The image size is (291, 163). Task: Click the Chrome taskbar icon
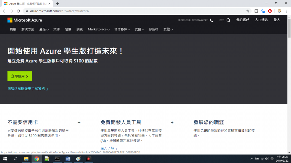pyautogui.click(x=37, y=159)
